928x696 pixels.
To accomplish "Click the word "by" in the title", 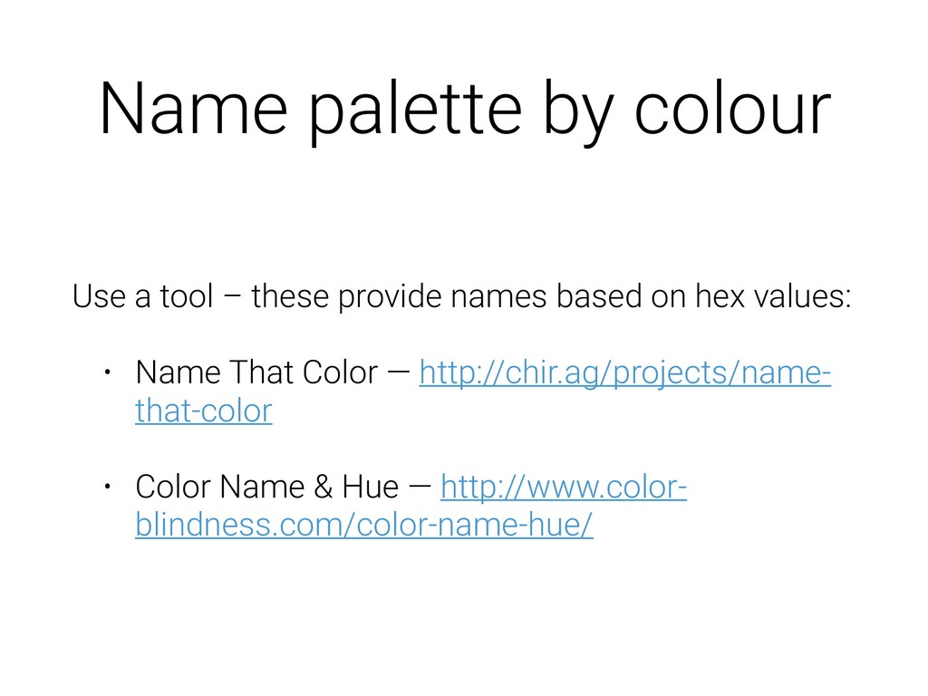I will [x=580, y=109].
